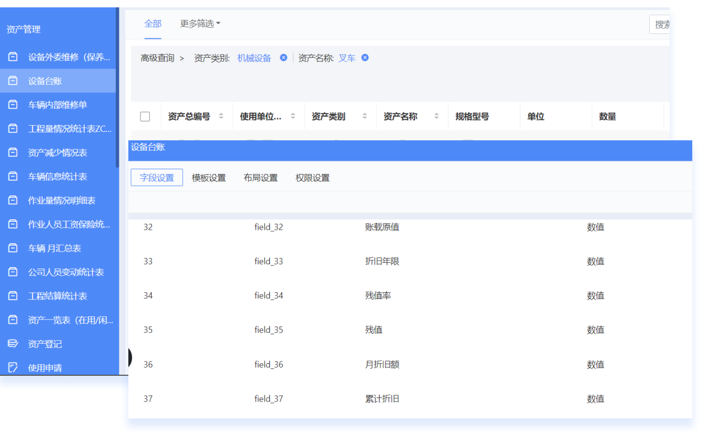Click the 数值 type in the 折旧年限 row

coord(595,261)
